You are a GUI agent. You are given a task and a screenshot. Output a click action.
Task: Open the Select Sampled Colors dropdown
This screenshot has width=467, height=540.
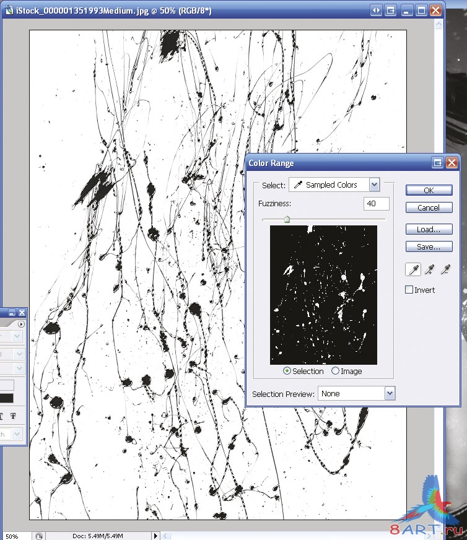pos(374,185)
